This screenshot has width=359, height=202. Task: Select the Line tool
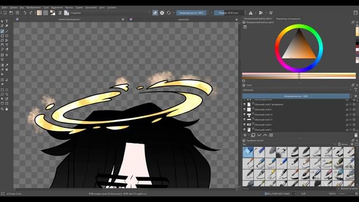coord(7,31)
